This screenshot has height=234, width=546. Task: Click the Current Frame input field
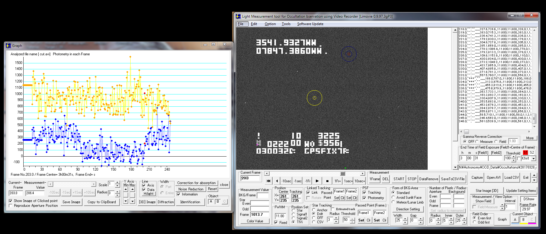pos(250,178)
